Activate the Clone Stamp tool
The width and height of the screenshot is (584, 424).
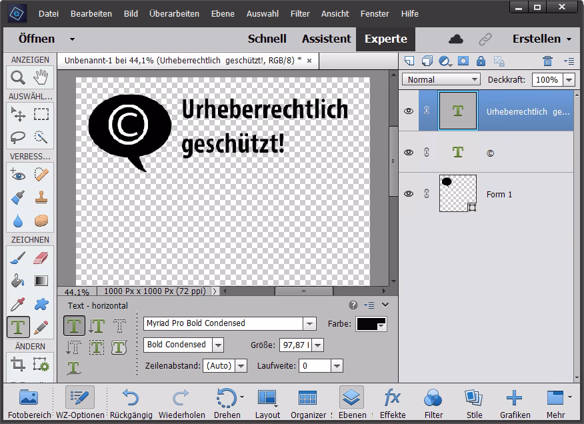pyautogui.click(x=41, y=198)
